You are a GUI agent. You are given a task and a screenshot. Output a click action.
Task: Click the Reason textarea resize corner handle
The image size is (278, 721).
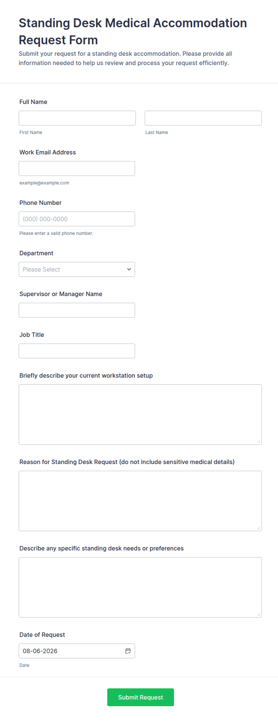coord(259,528)
